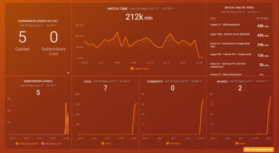This screenshot has width=279, height=153.
Task: Click the info icon in Subscribers Gained vs Lost widget
Action: click(68, 73)
